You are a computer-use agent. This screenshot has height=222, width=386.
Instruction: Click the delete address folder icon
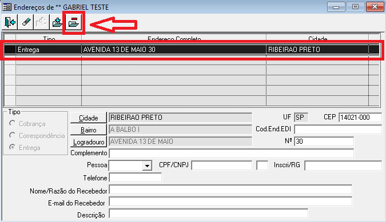[x=74, y=22]
